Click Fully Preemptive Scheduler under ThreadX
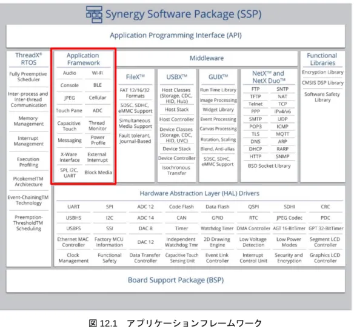Image resolution: width=354 pixels, height=329 pixels. pos(28,77)
